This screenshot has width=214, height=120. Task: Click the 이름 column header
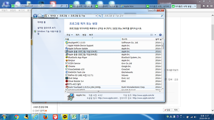(92, 39)
